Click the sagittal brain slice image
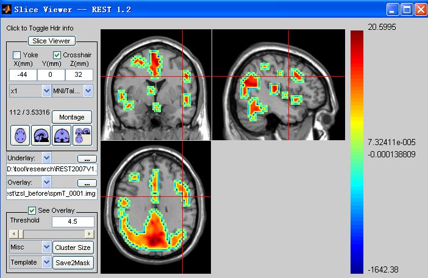The width and height of the screenshot is (428, 278). pos(279,85)
